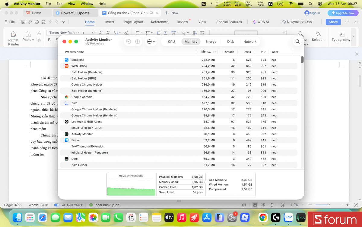Toggle AI Spell Check

point(57,205)
